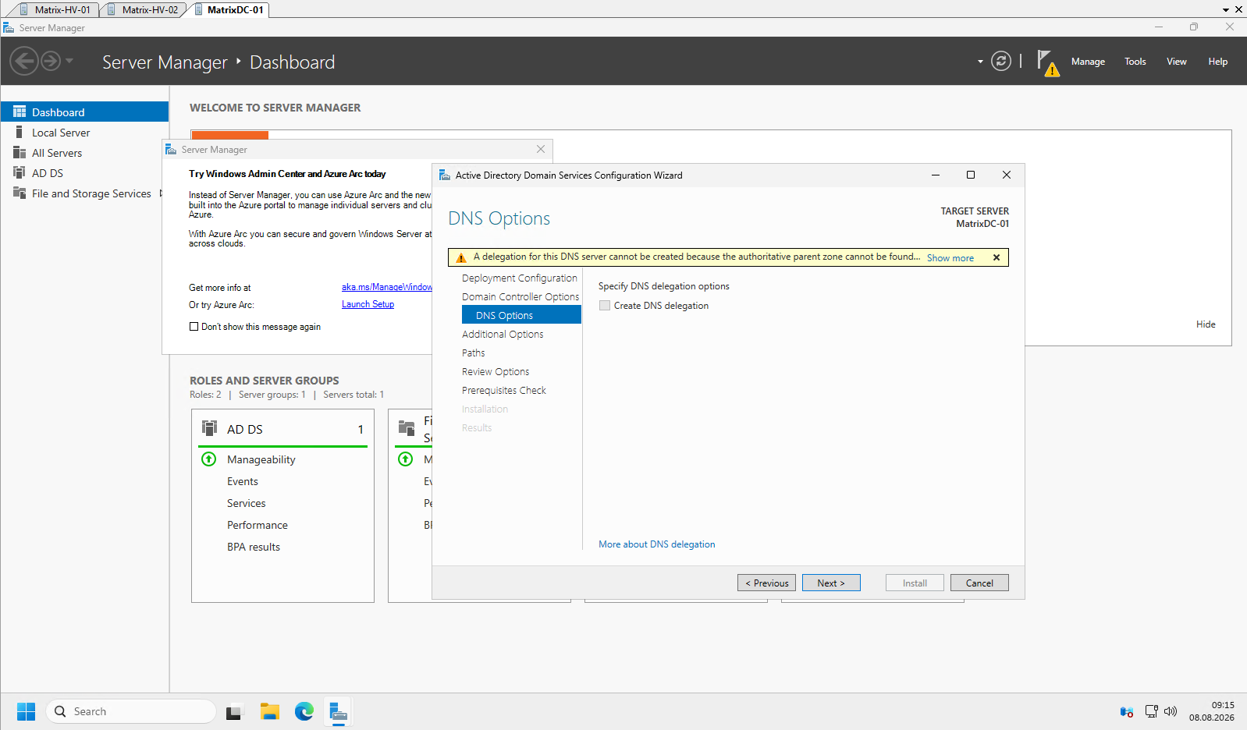Open the aka.ms/ManageWindows link
The height and width of the screenshot is (730, 1247).
tap(387, 287)
